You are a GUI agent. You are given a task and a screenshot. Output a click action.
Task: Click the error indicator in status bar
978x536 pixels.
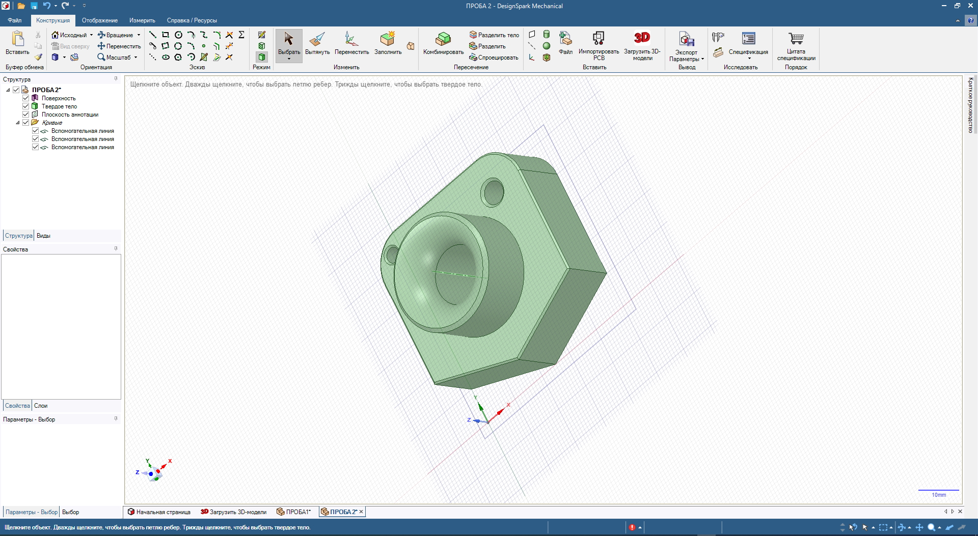click(632, 527)
